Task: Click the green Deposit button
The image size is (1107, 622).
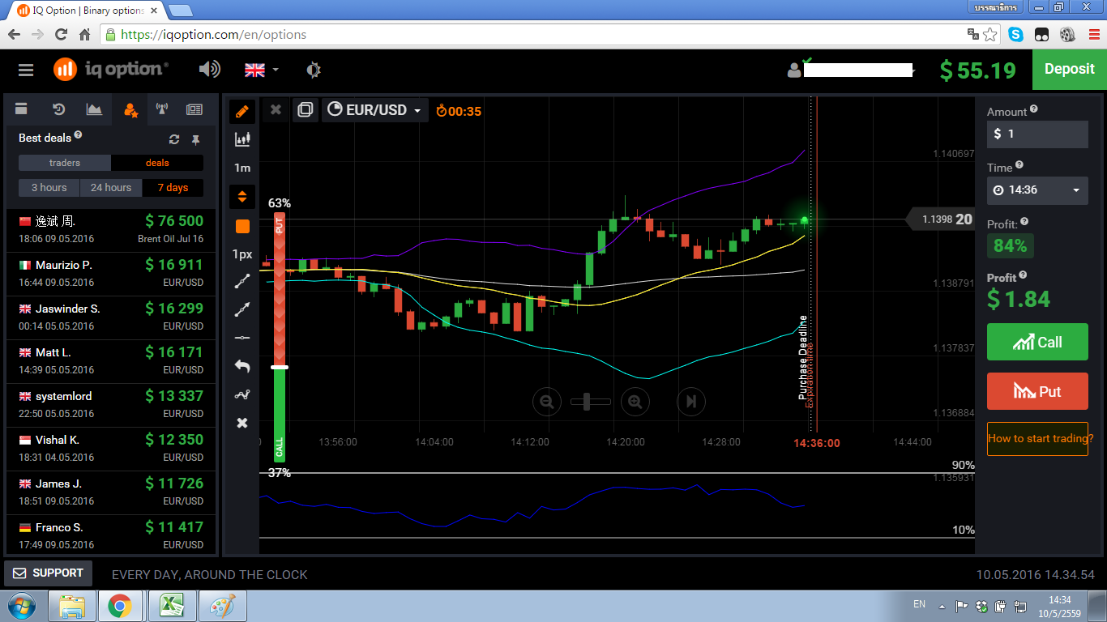Action: click(x=1069, y=70)
